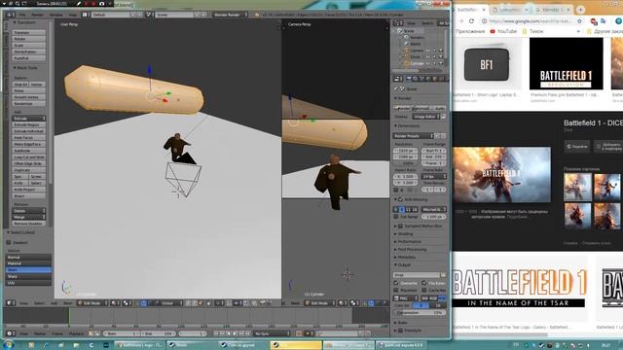
Task: Toggle the Anti-Aliasing checkbox
Action: pyautogui.click(x=400, y=199)
